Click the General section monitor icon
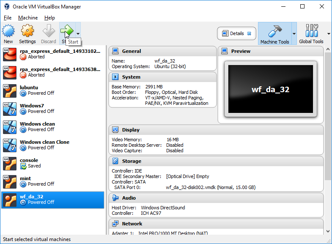Image resolution: width=332 pixels, height=244 pixels. [x=115, y=51]
